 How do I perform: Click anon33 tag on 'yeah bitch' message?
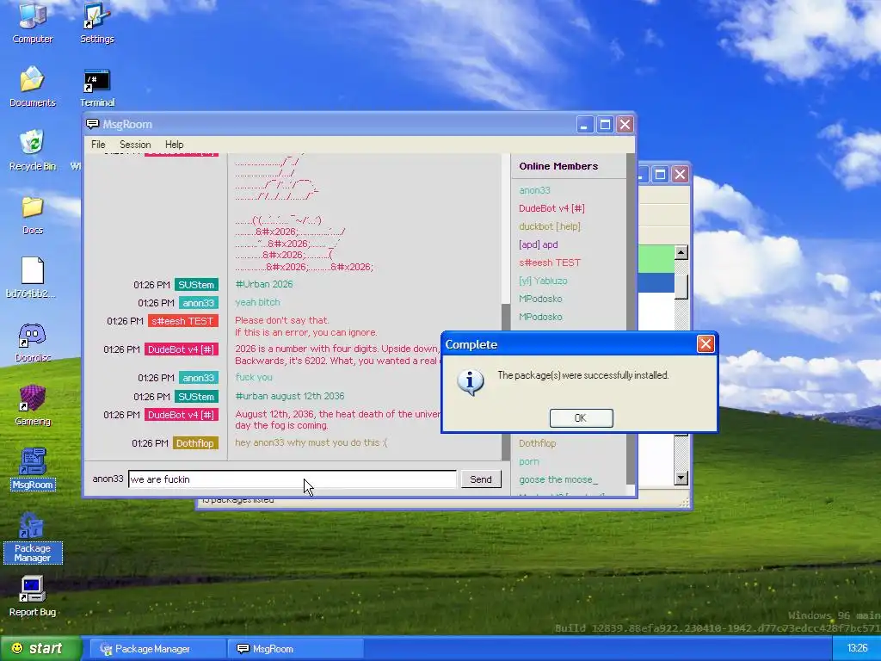pyautogui.click(x=199, y=302)
